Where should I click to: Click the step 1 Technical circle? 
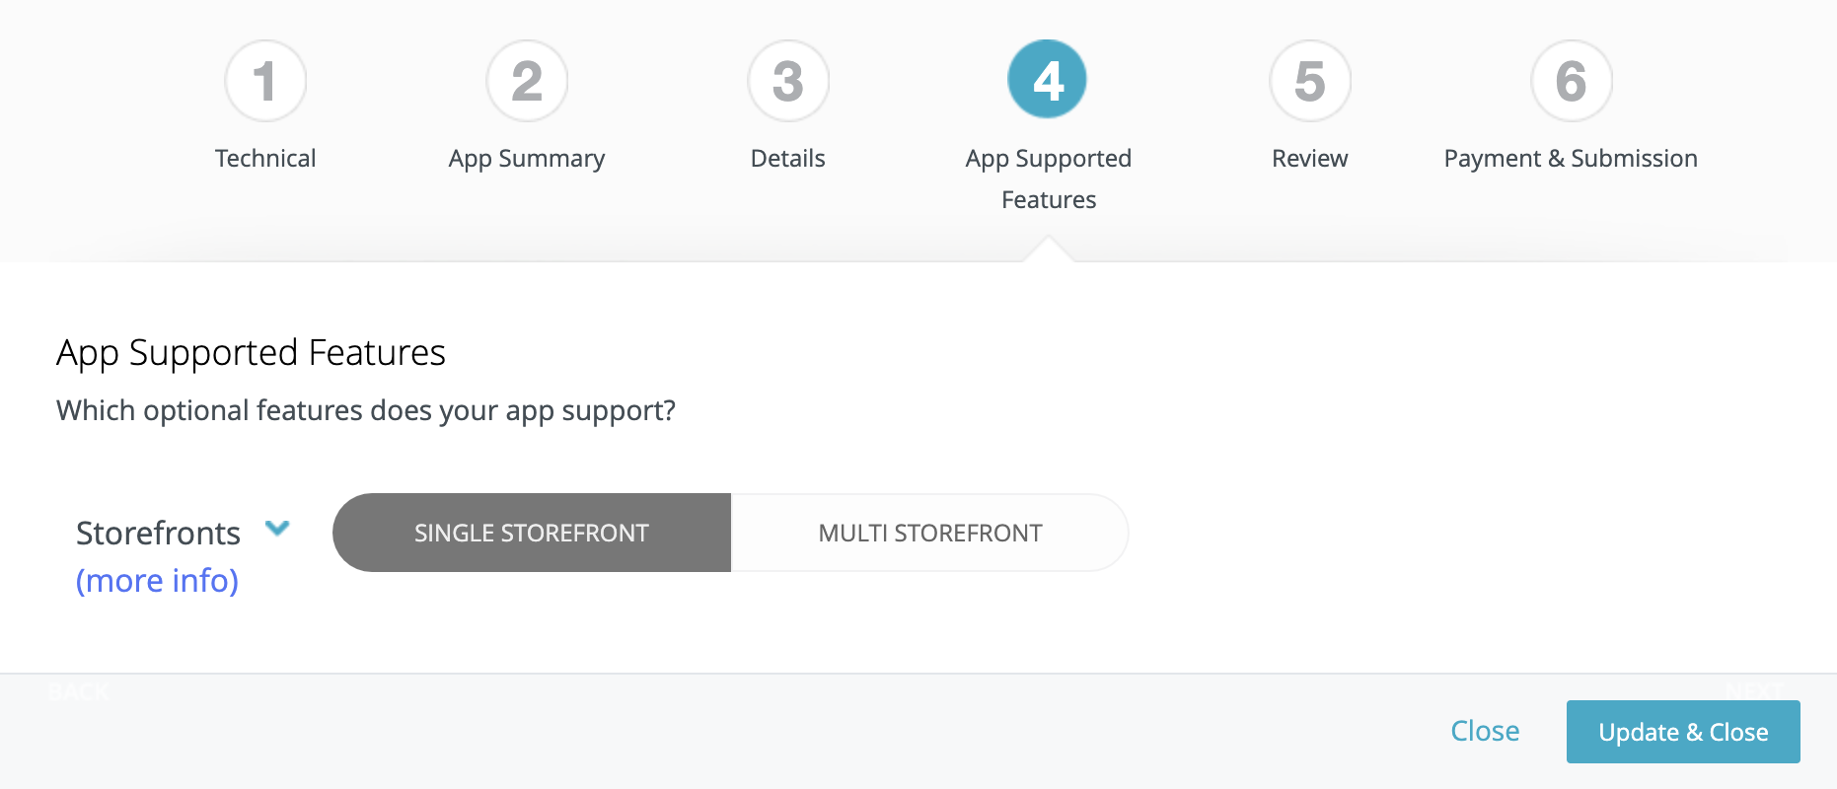[x=265, y=80]
